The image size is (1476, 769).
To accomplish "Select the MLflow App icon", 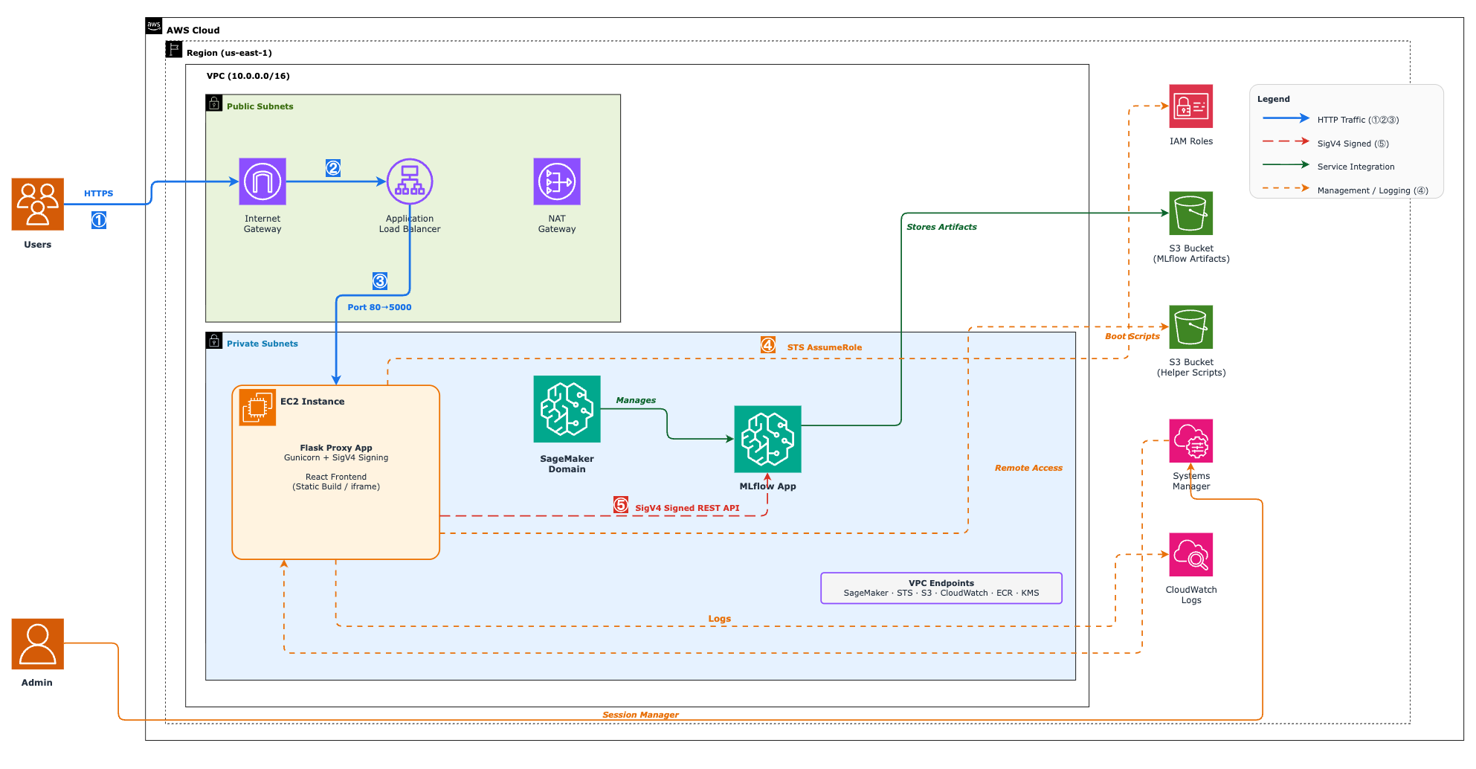I will tap(767, 439).
